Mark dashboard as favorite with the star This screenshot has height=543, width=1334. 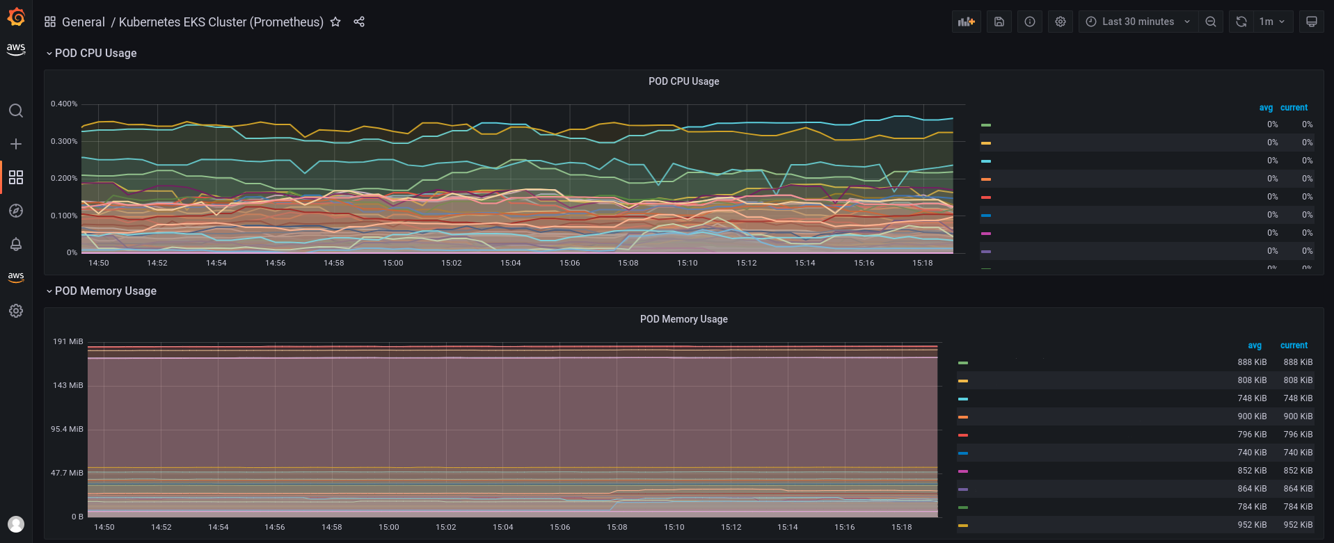tap(335, 22)
